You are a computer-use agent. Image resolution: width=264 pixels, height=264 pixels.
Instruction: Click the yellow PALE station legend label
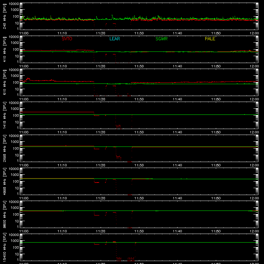(210, 39)
